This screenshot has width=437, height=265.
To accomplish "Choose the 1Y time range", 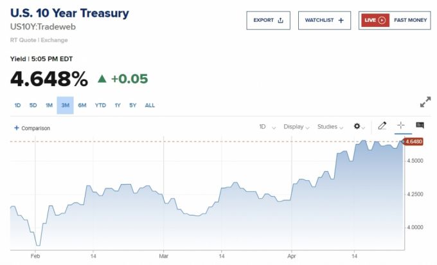I will 118,105.
